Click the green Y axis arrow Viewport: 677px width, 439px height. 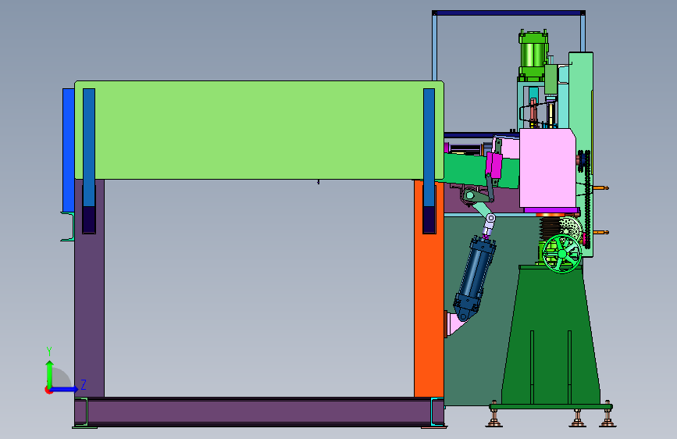click(50, 372)
